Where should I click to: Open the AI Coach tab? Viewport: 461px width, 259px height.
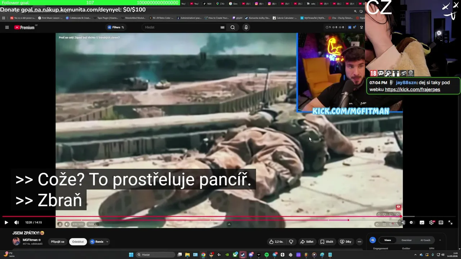pyautogui.click(x=425, y=240)
